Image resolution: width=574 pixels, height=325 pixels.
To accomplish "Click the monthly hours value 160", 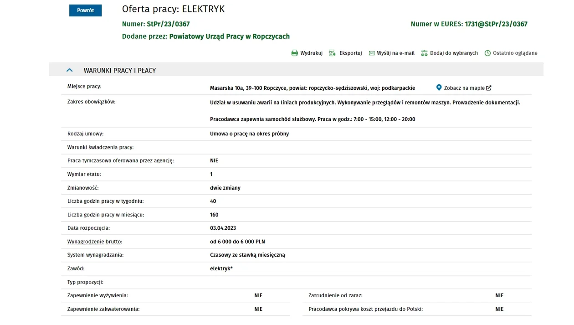I will pyautogui.click(x=214, y=215).
